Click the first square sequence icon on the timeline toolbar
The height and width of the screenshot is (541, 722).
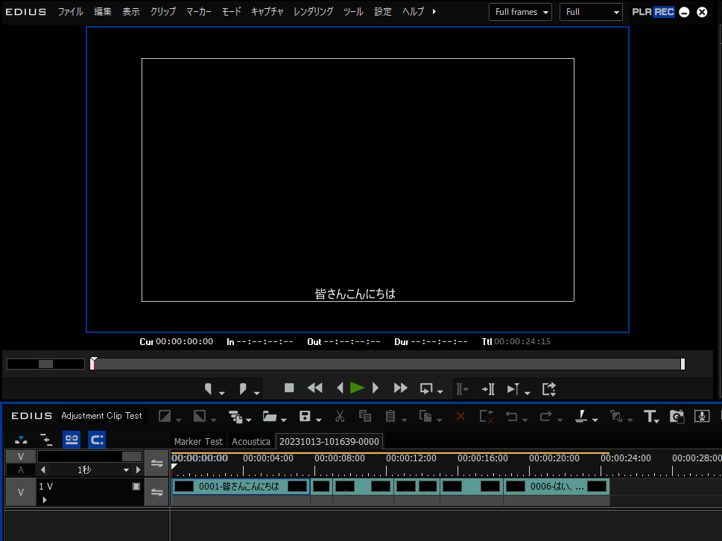pyautogui.click(x=165, y=417)
